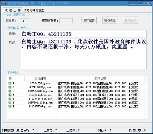
Task: Switch to the 线程工作 tab
Action: pyautogui.click(x=13, y=10)
